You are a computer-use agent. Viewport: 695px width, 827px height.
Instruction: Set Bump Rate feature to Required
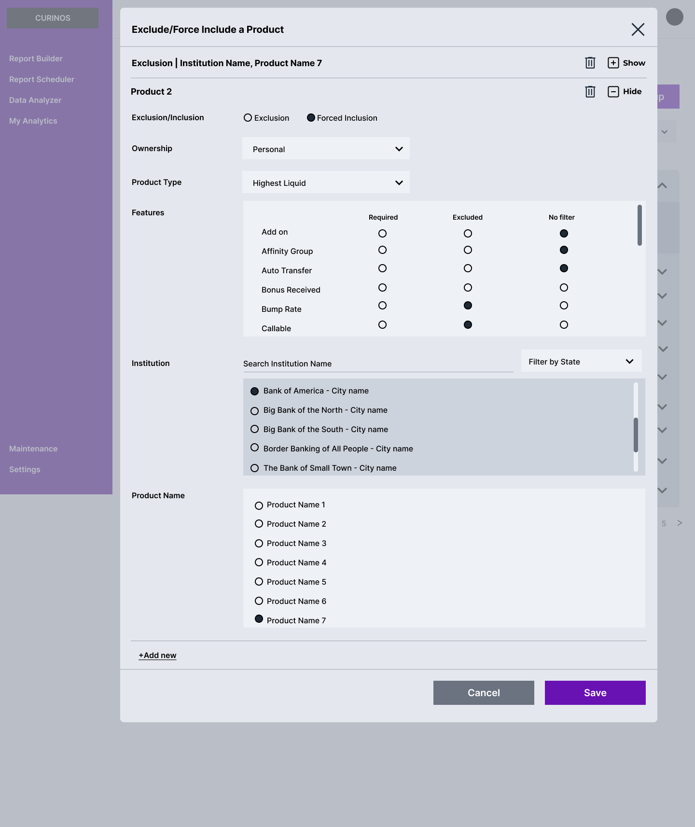382,306
